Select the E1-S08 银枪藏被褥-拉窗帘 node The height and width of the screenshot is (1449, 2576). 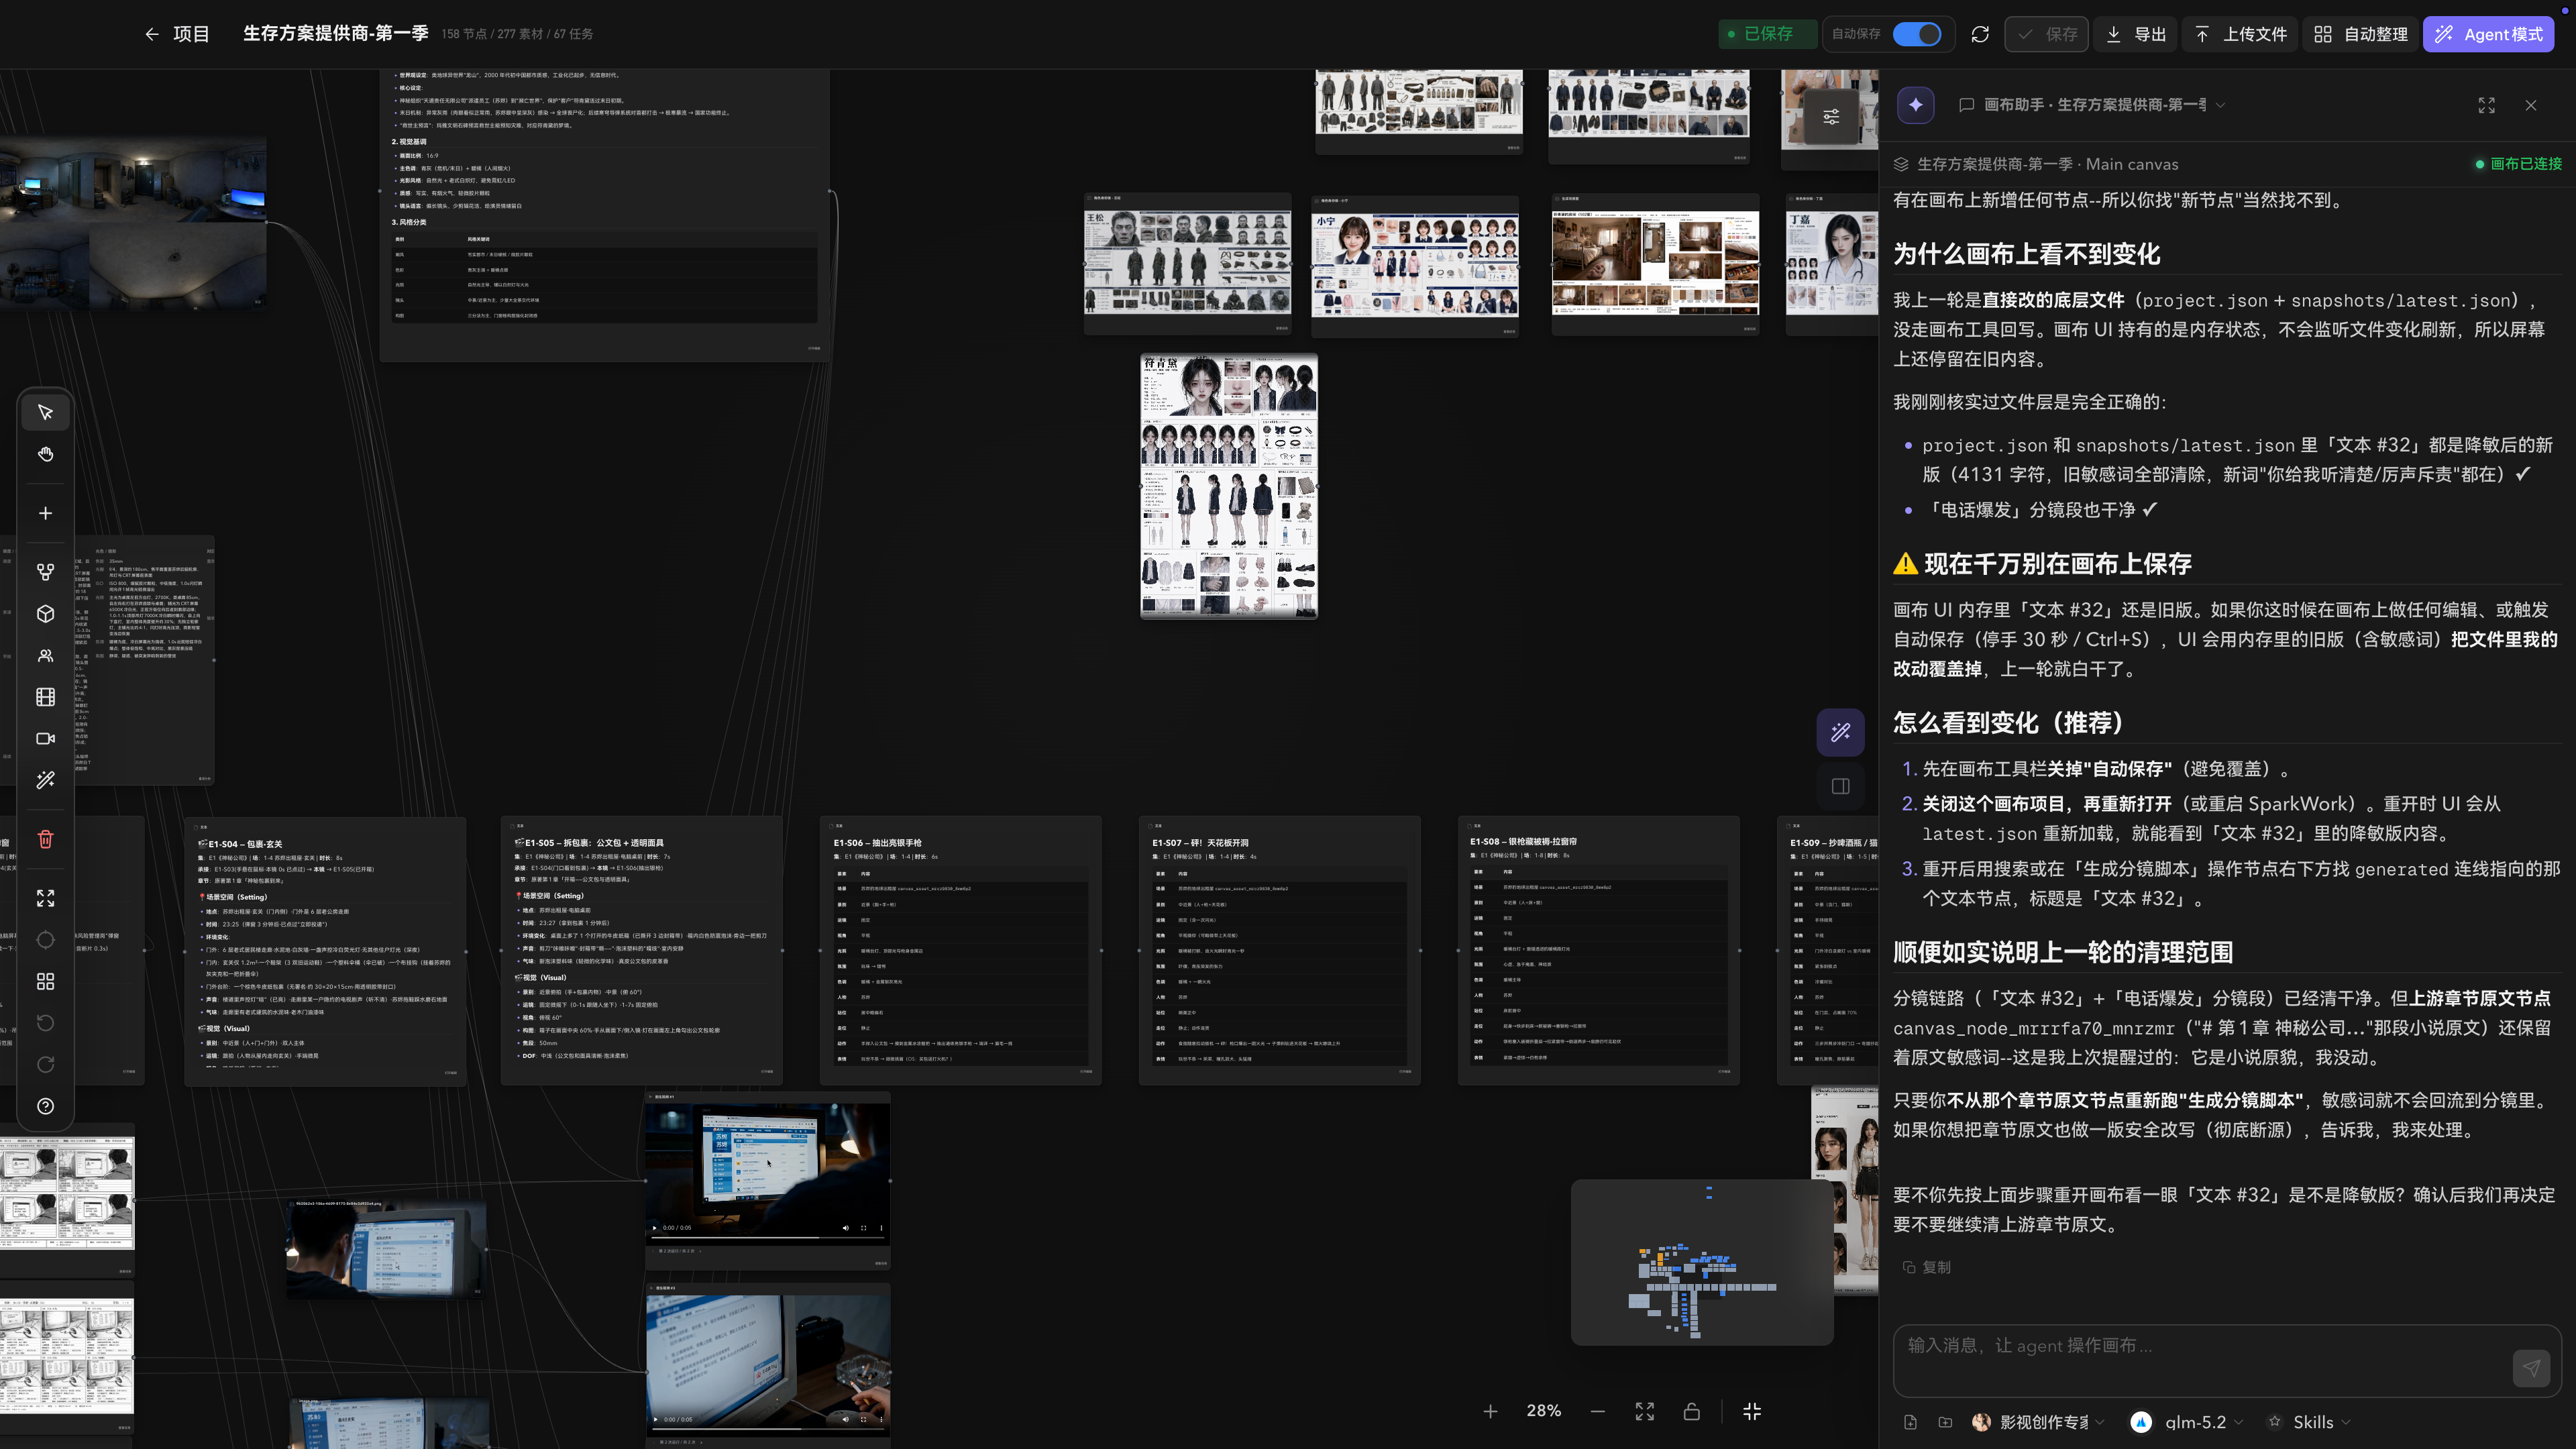click(x=1598, y=950)
